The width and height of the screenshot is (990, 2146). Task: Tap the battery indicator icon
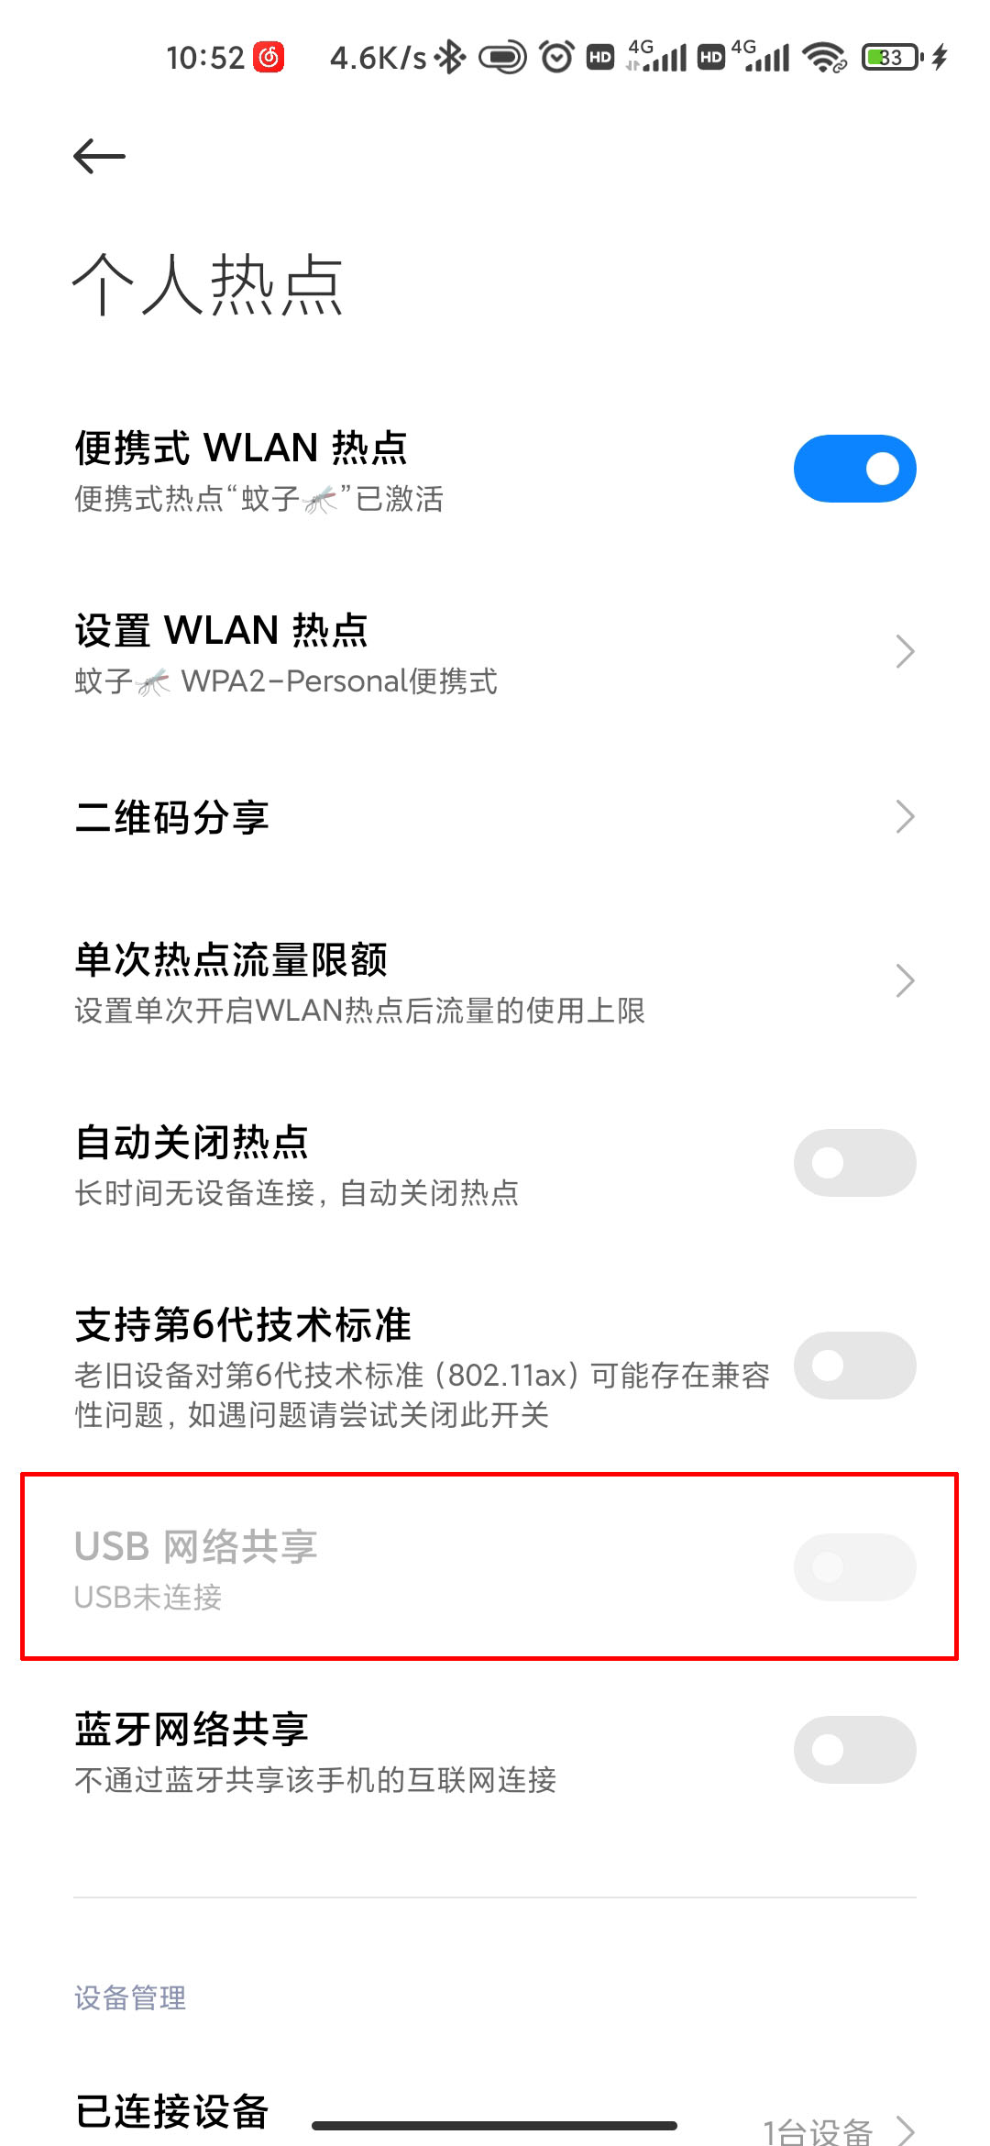coord(892,58)
